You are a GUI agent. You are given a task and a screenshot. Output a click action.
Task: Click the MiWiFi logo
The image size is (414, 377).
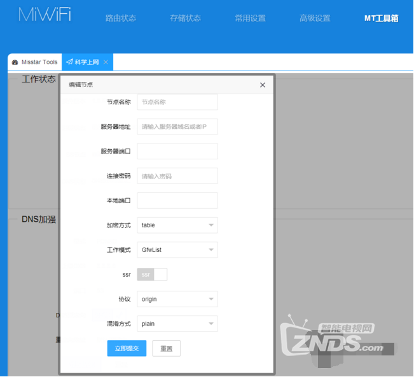click(45, 14)
